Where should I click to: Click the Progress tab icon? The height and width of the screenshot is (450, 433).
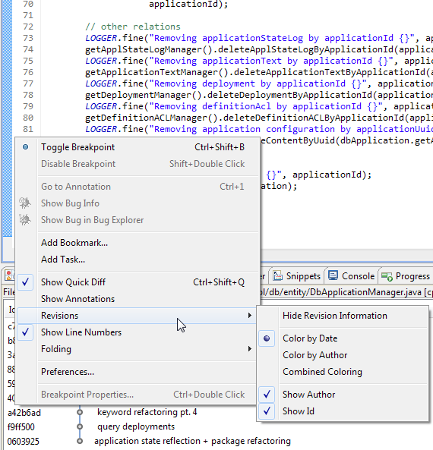(x=387, y=276)
